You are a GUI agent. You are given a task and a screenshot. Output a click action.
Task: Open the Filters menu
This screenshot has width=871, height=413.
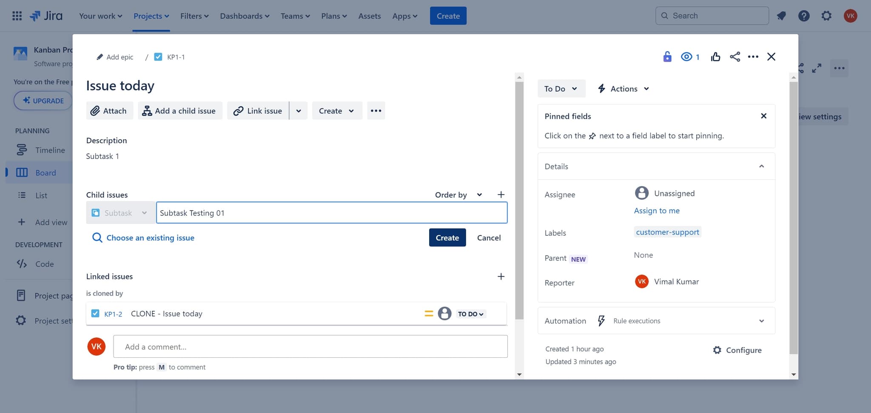point(194,16)
